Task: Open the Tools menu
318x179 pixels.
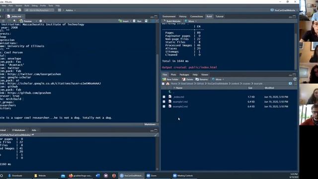Action: point(51,5)
